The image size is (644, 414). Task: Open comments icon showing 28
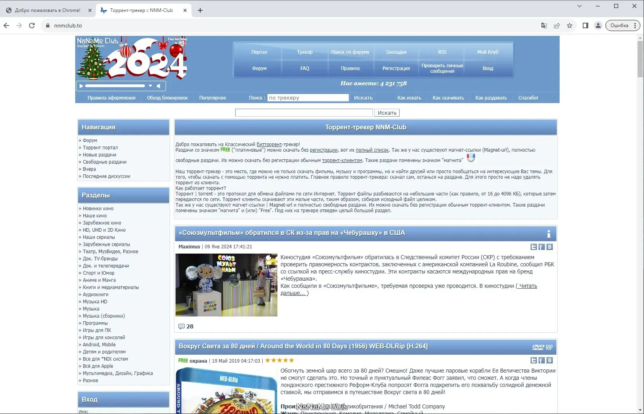tap(181, 326)
